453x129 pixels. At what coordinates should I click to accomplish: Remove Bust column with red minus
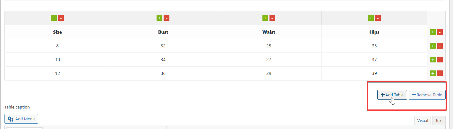167,18
